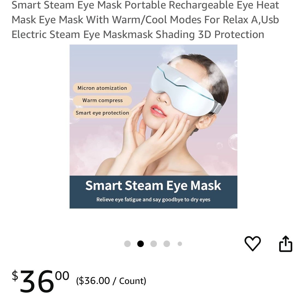Image resolution: width=307 pixels, height=305 pixels.
Task: Tap the $36.00 price
Action: click(41, 281)
